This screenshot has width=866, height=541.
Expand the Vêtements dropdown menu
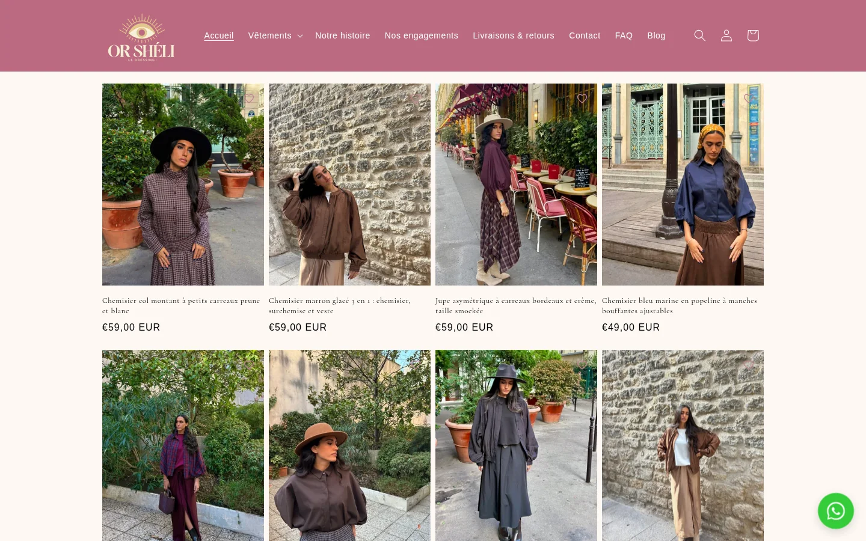(x=275, y=35)
